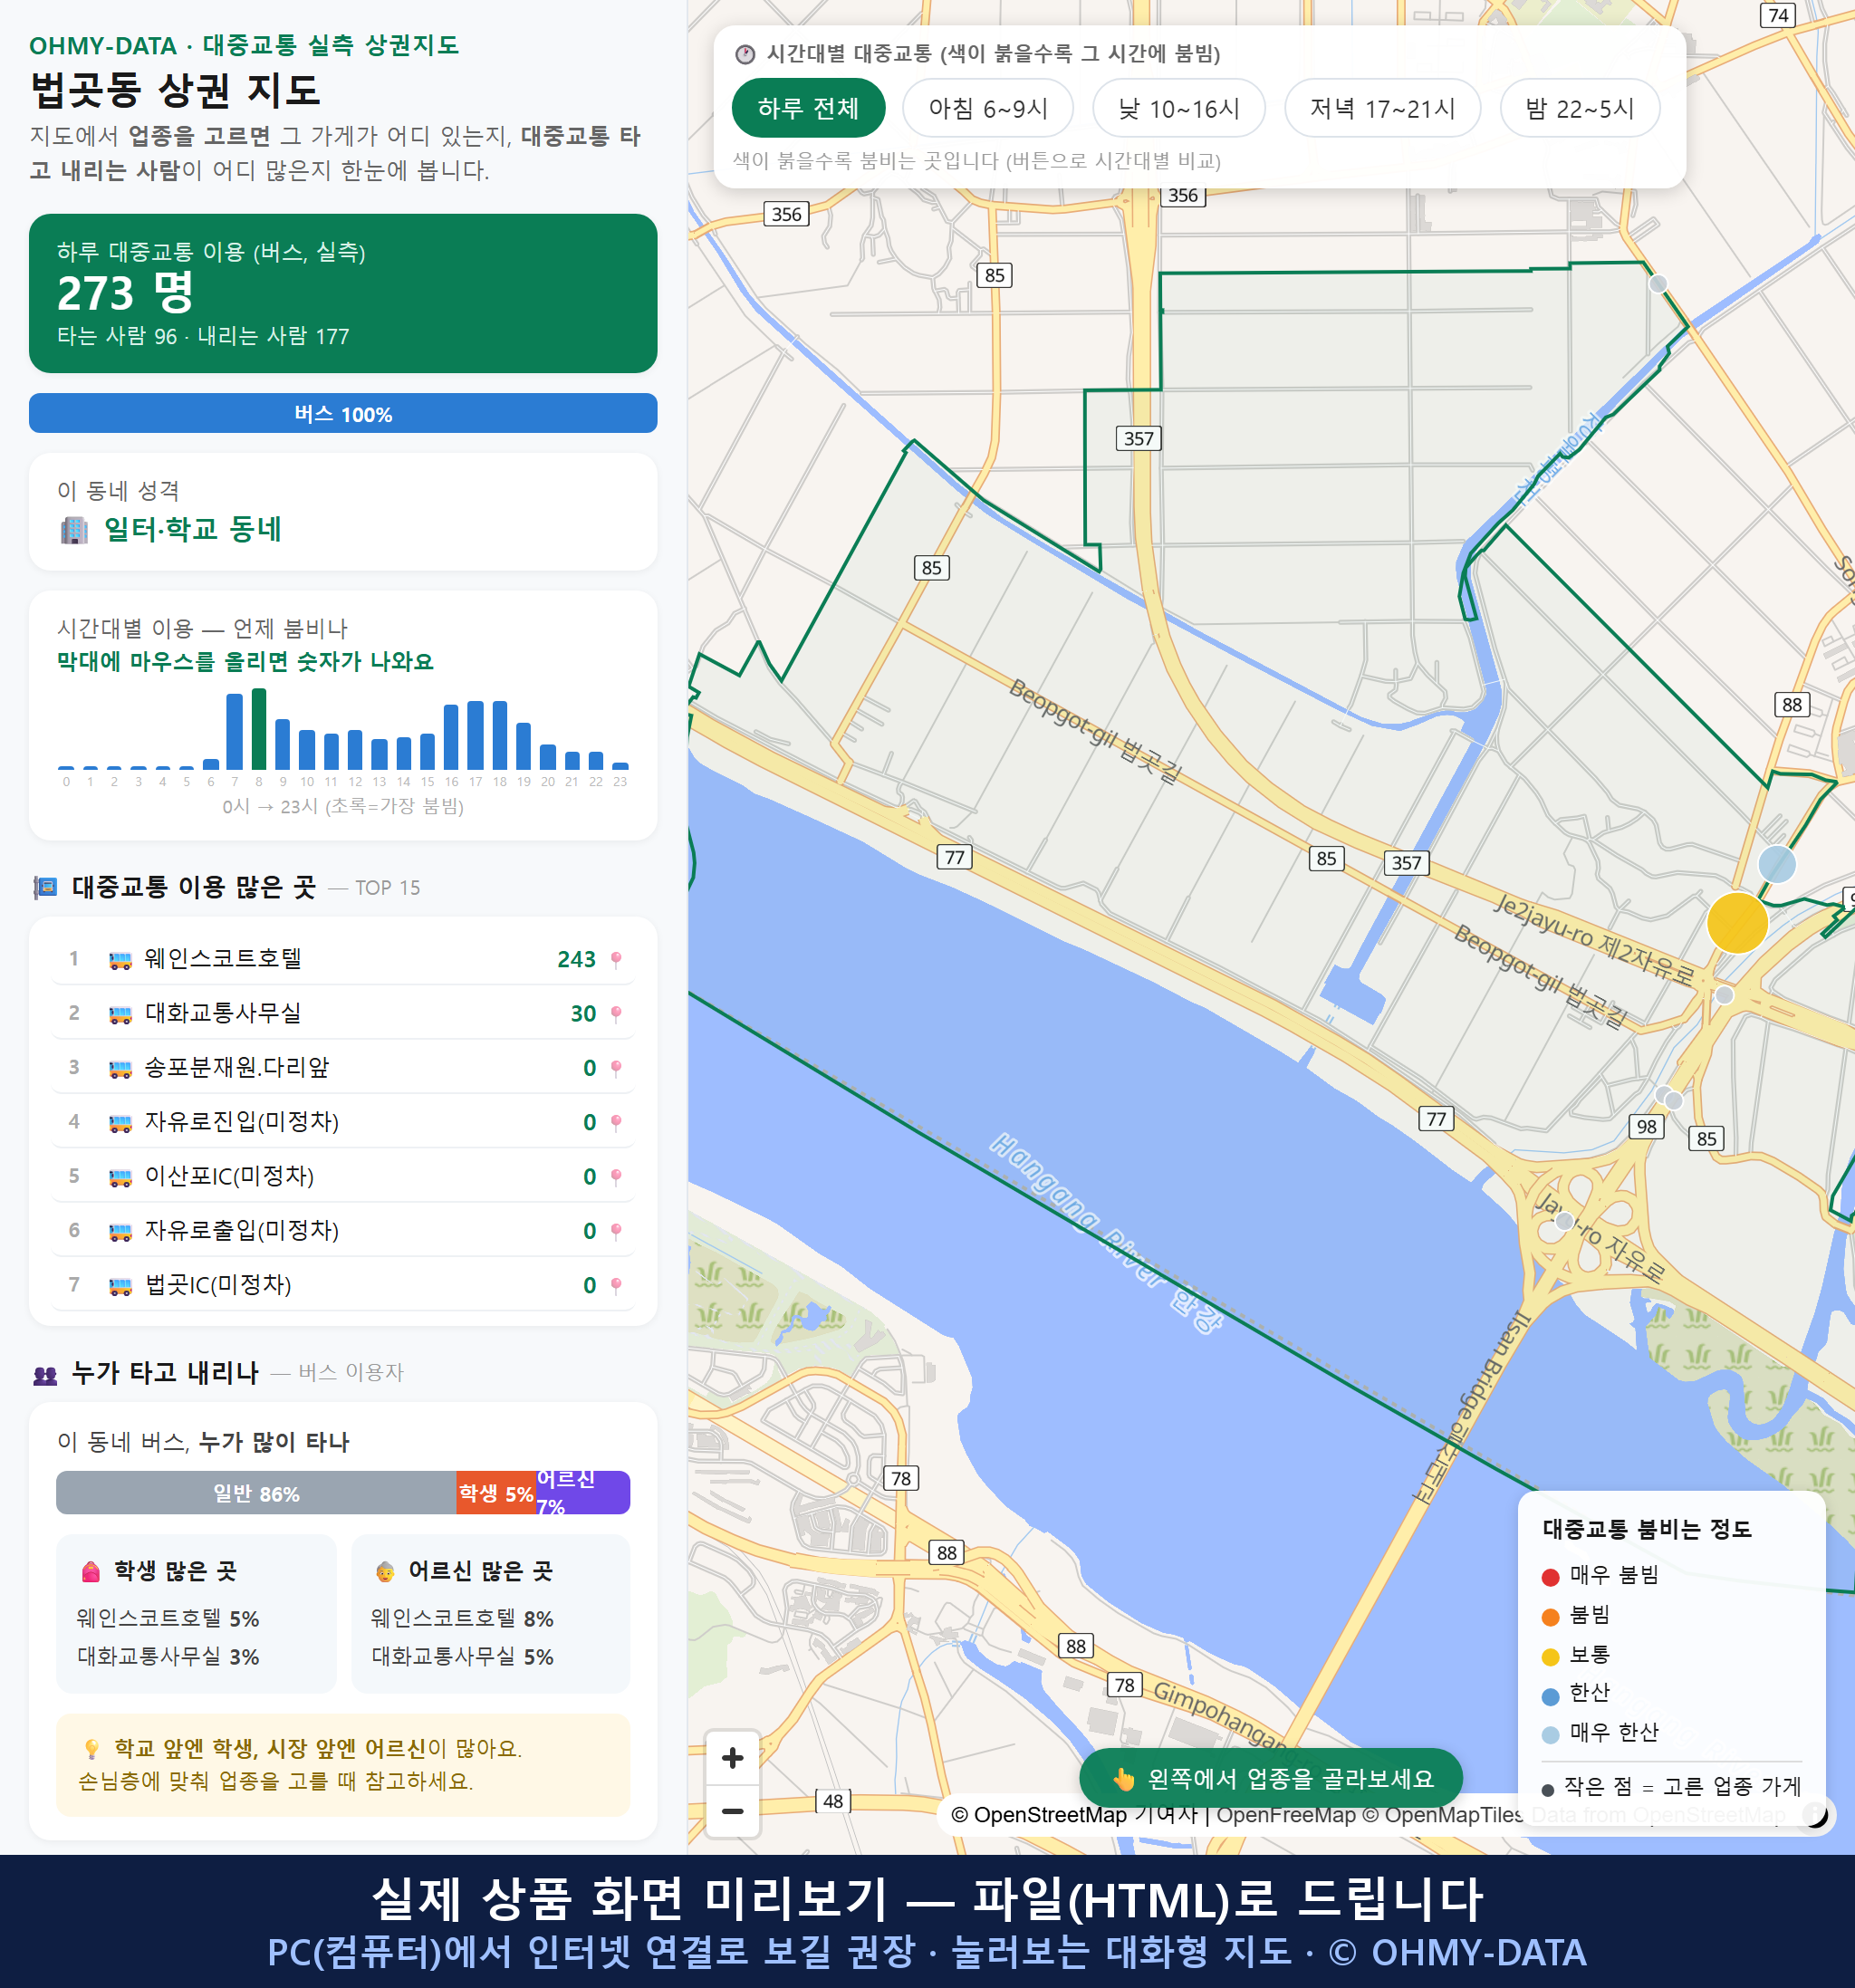Click the map pin icon for 웨인스코트호텔
This screenshot has width=1855, height=1988.
tap(616, 959)
